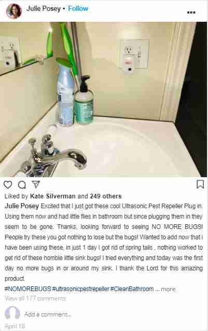
Task: Like the post with the heart icon
Action: pos(8,185)
